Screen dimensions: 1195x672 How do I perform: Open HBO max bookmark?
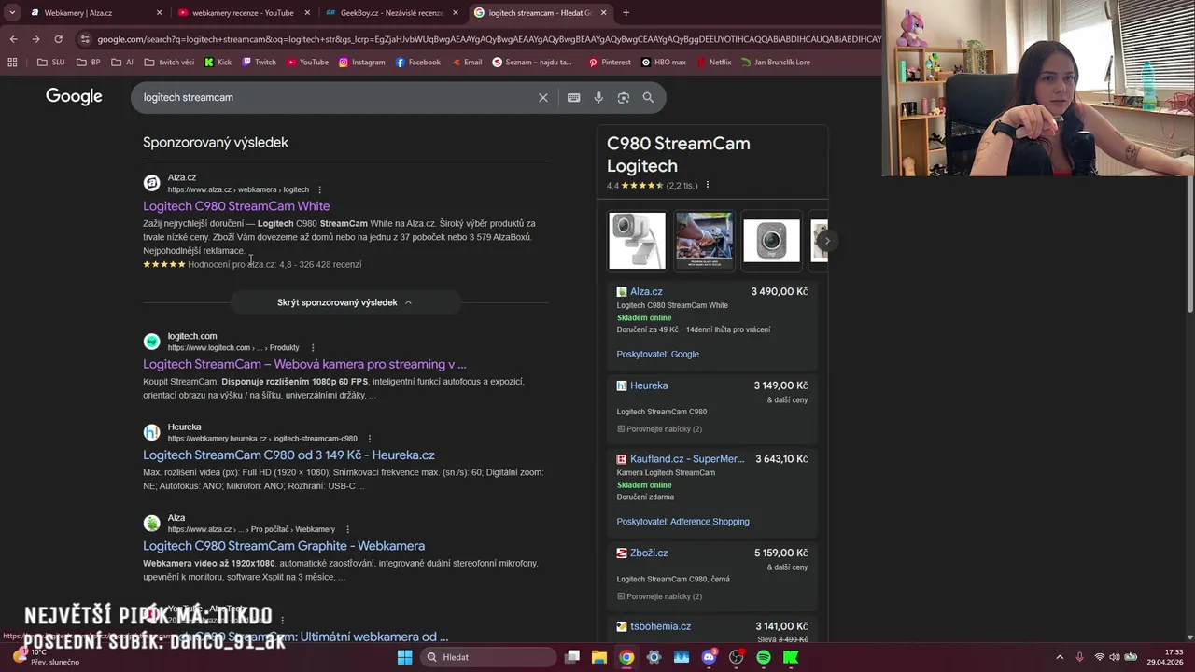(x=664, y=63)
